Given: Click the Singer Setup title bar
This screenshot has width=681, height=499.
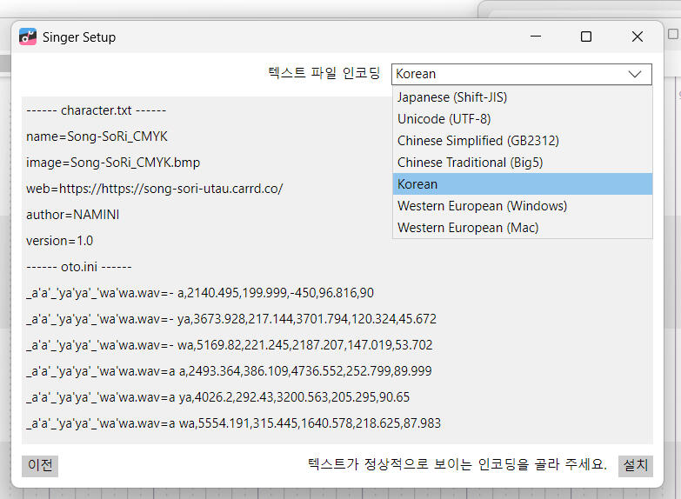Looking at the screenshot, I should click(261, 37).
